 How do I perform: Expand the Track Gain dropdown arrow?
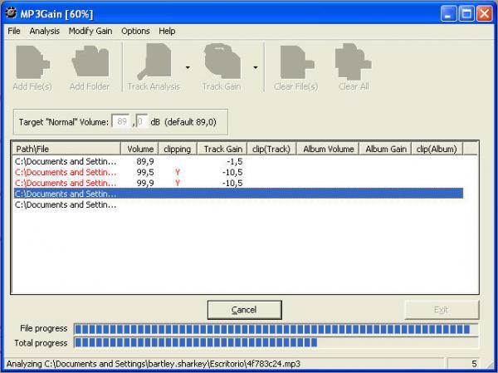click(x=256, y=67)
